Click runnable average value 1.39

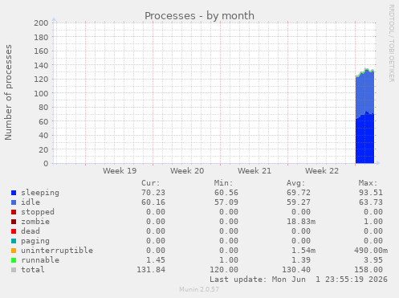coord(301,260)
